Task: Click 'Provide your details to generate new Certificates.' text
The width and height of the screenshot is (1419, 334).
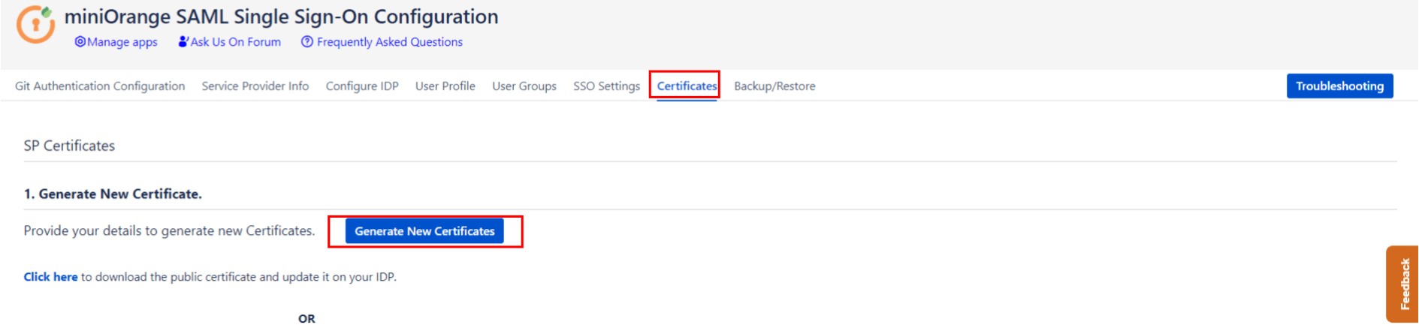Action: click(169, 231)
